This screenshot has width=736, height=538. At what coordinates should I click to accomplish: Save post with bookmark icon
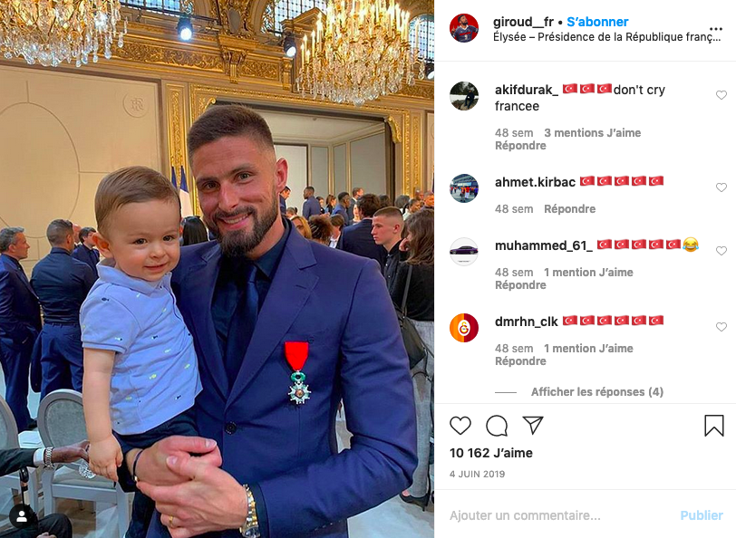tap(714, 426)
